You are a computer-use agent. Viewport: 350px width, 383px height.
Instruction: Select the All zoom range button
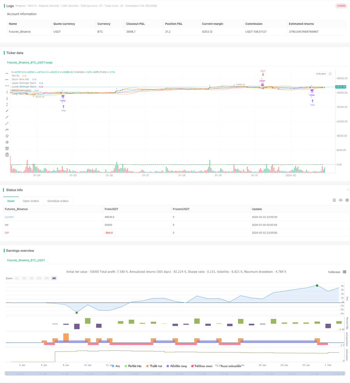[x=54, y=278]
